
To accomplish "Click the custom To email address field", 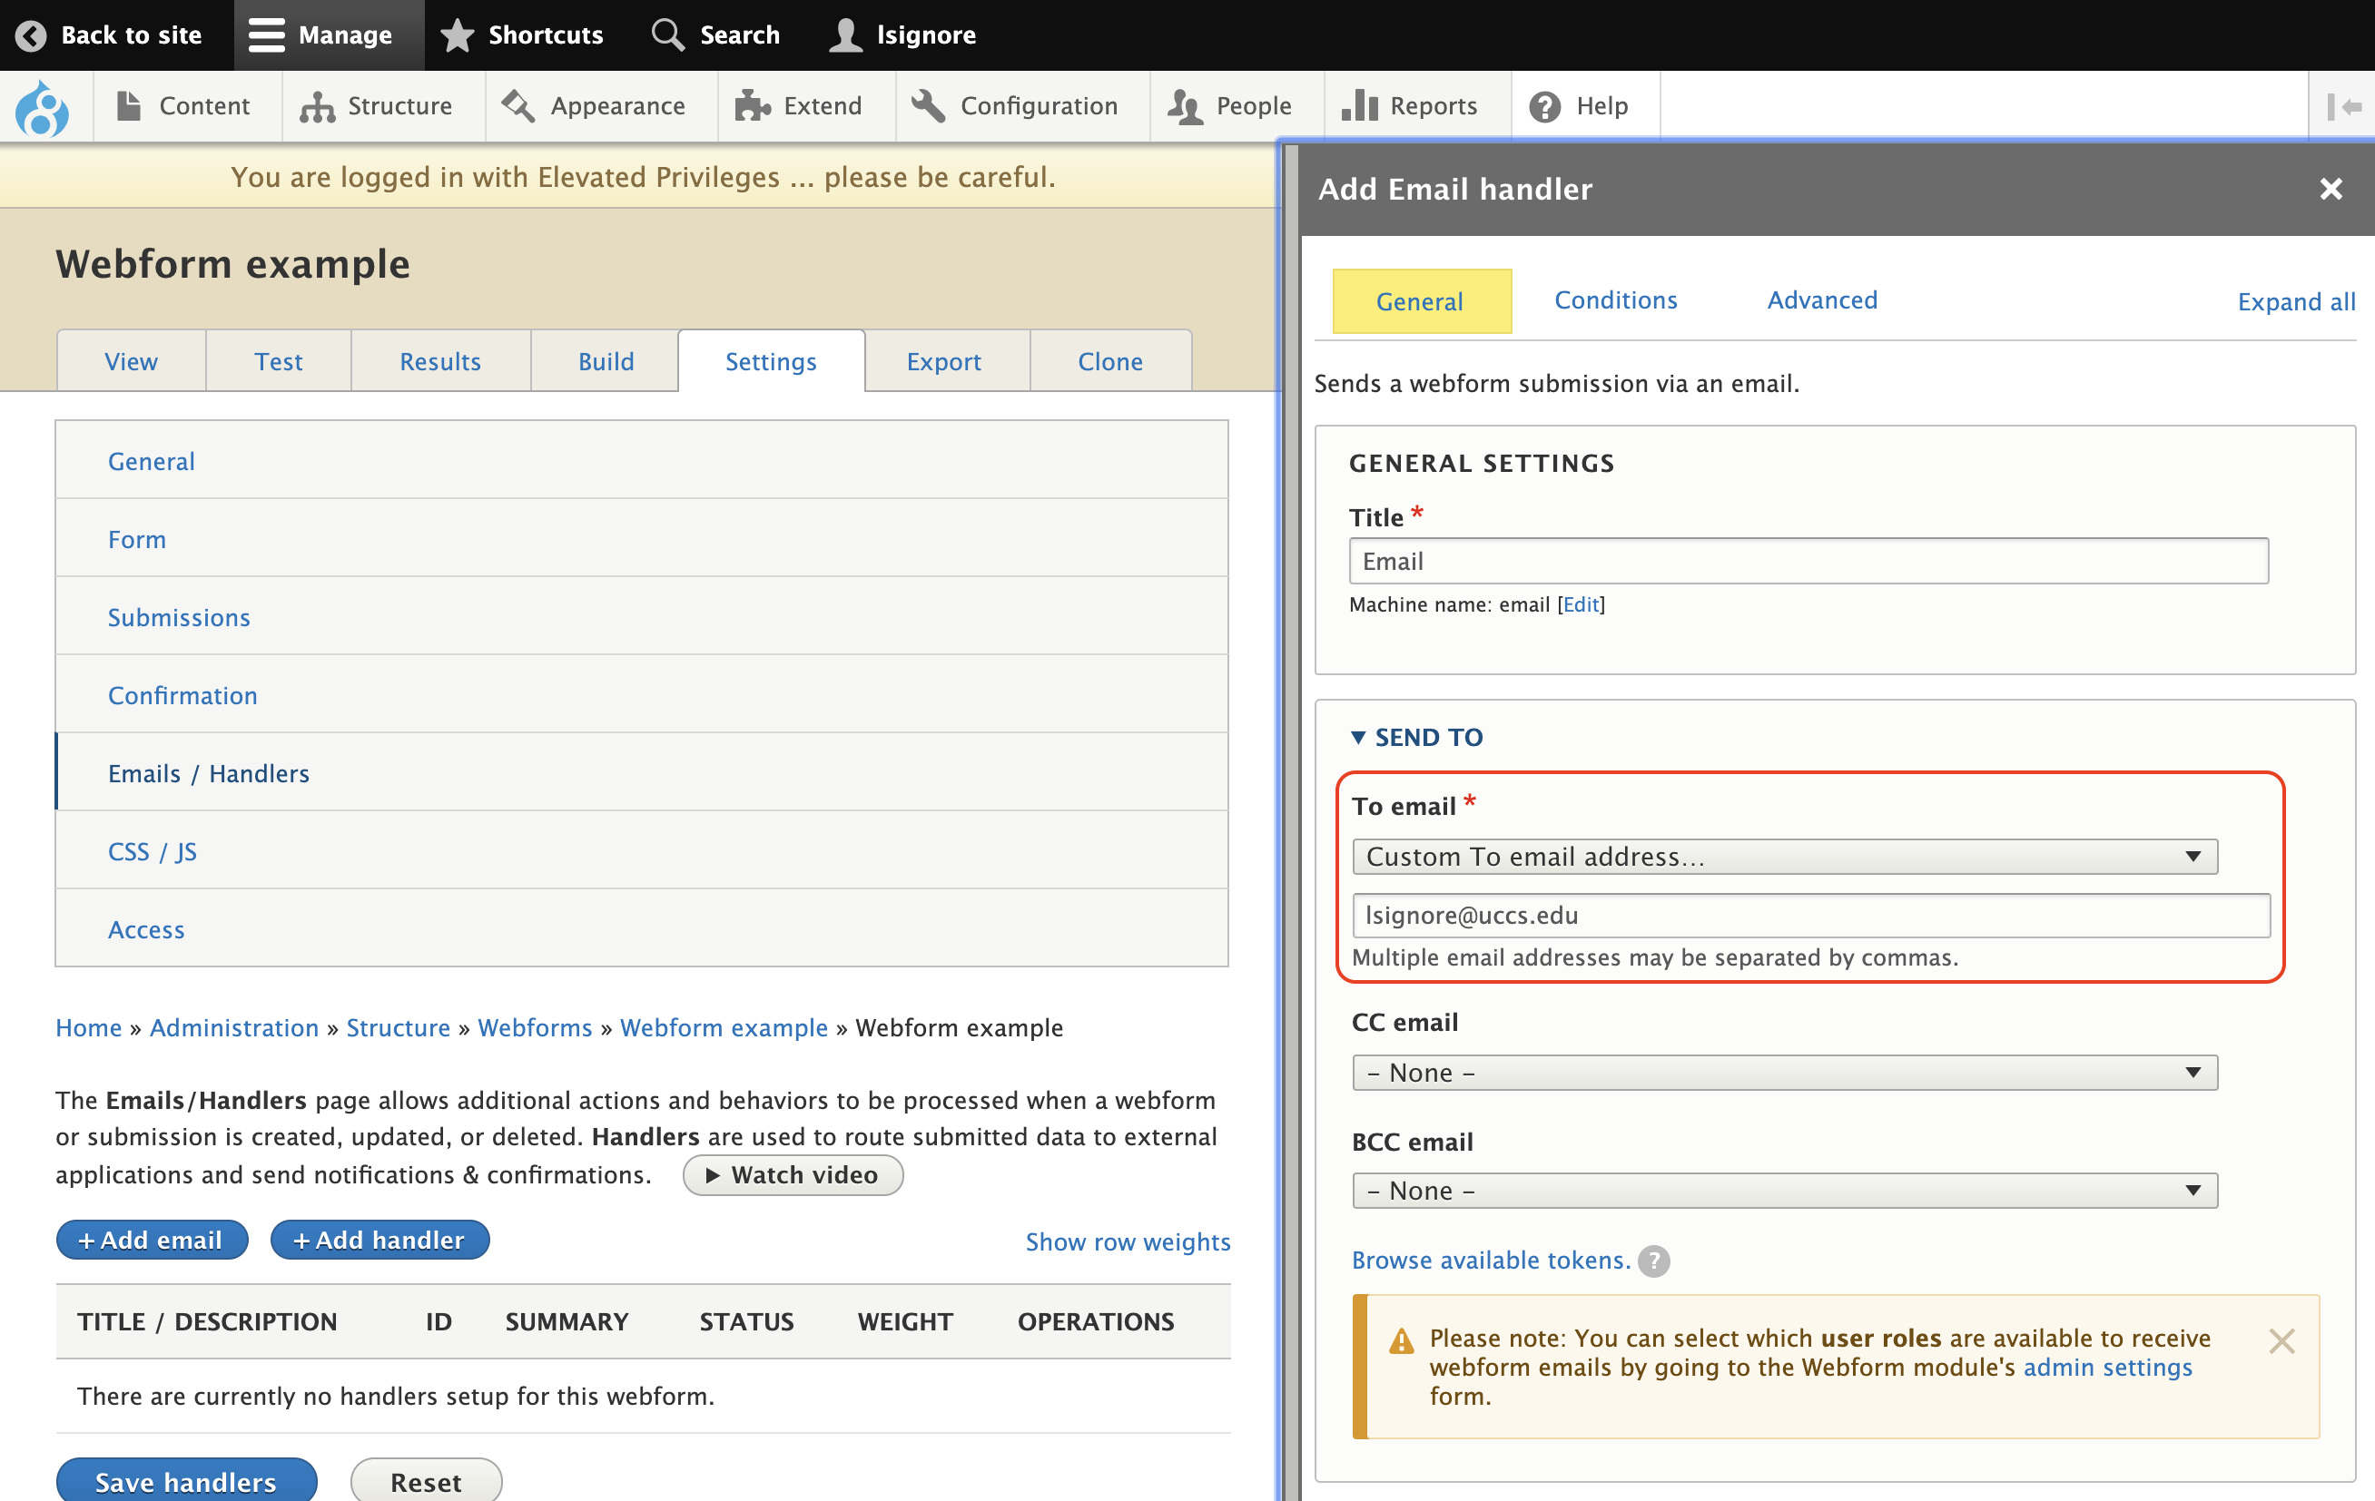I will 1811,917.
